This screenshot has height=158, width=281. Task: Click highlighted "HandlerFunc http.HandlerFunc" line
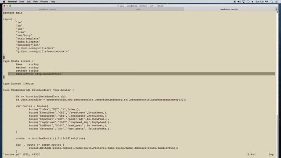tap(141, 74)
